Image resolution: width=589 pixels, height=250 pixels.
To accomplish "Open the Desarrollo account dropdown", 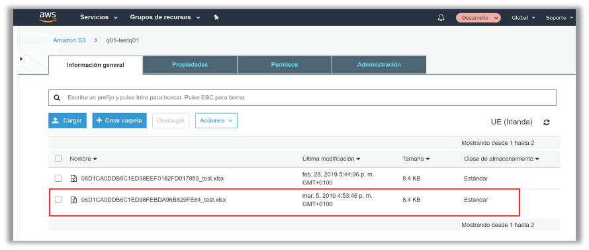I will pyautogui.click(x=478, y=18).
